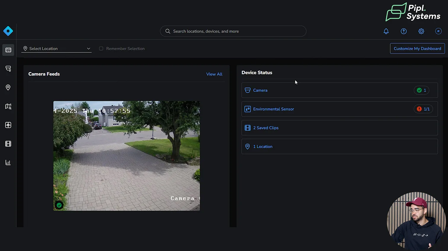Open the locations pin sidebar icon

coord(8,88)
